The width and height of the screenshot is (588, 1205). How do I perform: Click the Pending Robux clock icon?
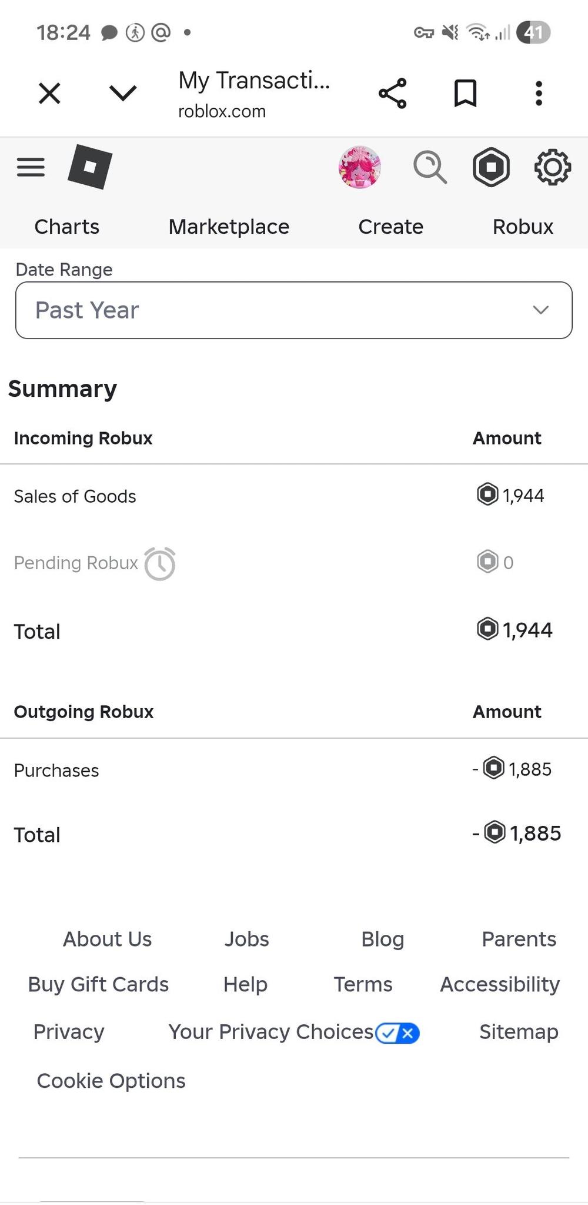[x=160, y=564]
